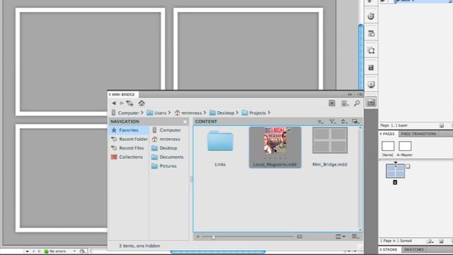Screen dimensions: 453x255
Task: Expand the chevron after Desktop in the path
Action: tap(237, 113)
